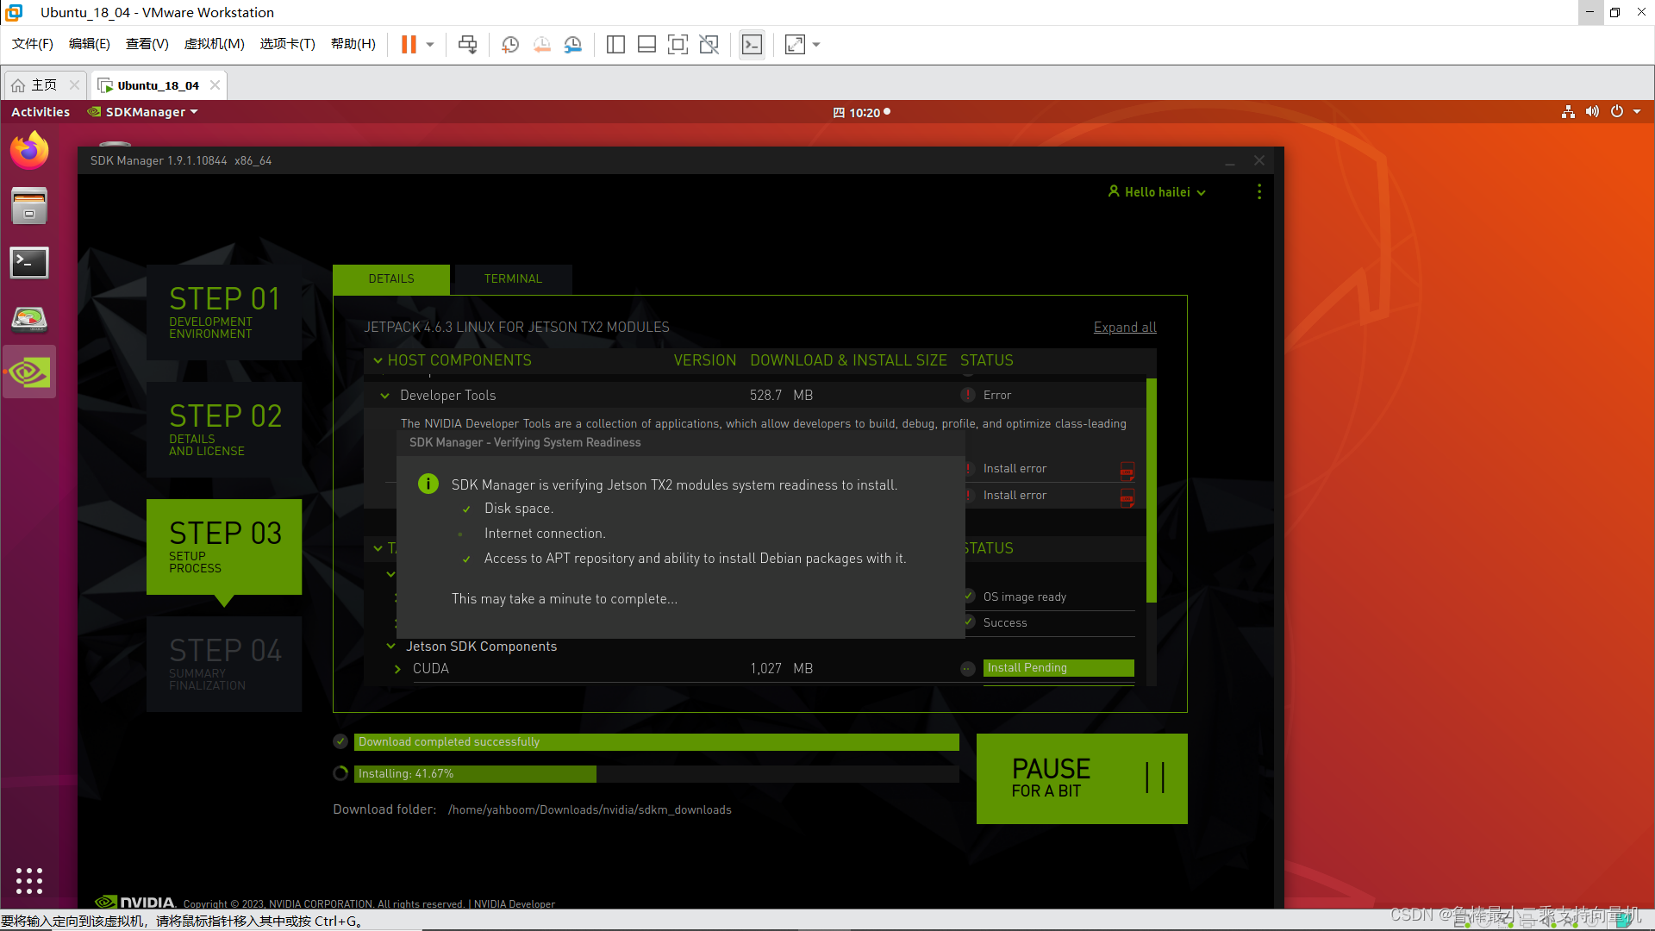Send Ctrl+Alt+Del to the virtual machine
The height and width of the screenshot is (931, 1655).
click(x=467, y=45)
